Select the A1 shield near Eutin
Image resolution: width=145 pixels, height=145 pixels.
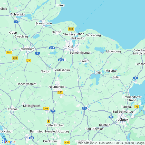point(135,78)
